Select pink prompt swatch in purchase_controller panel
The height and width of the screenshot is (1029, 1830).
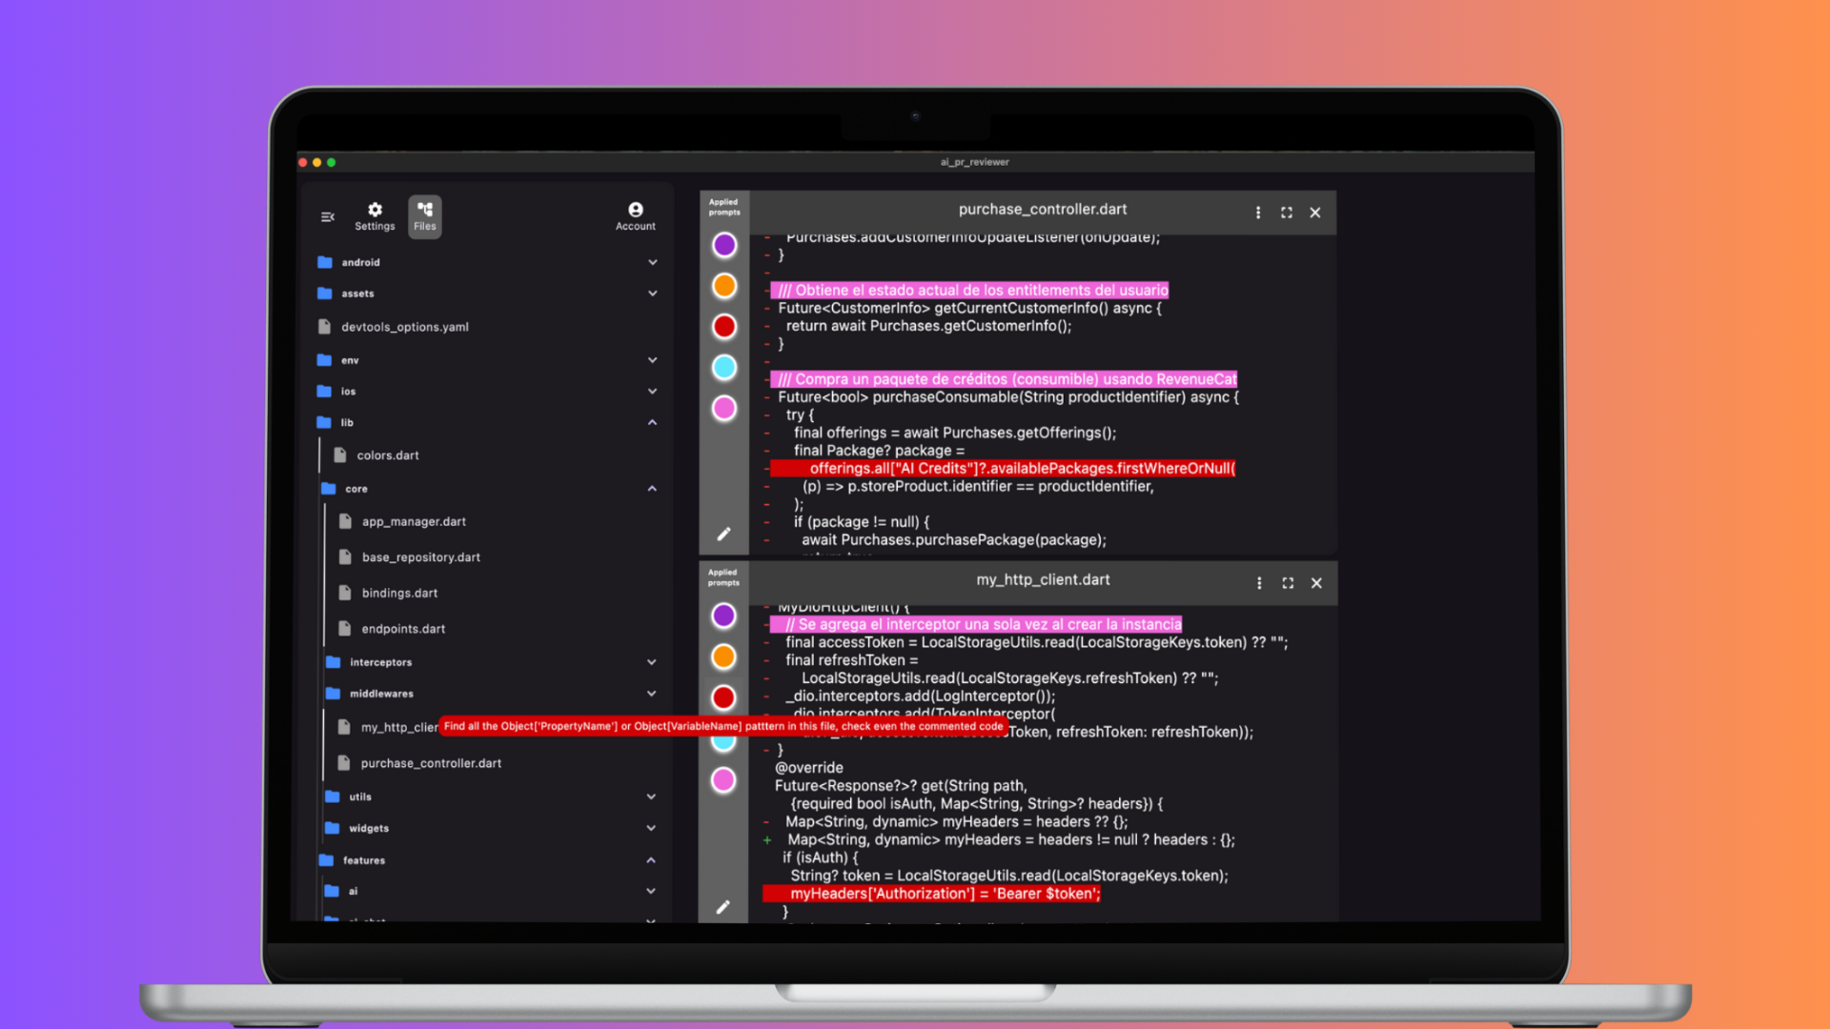click(x=724, y=408)
